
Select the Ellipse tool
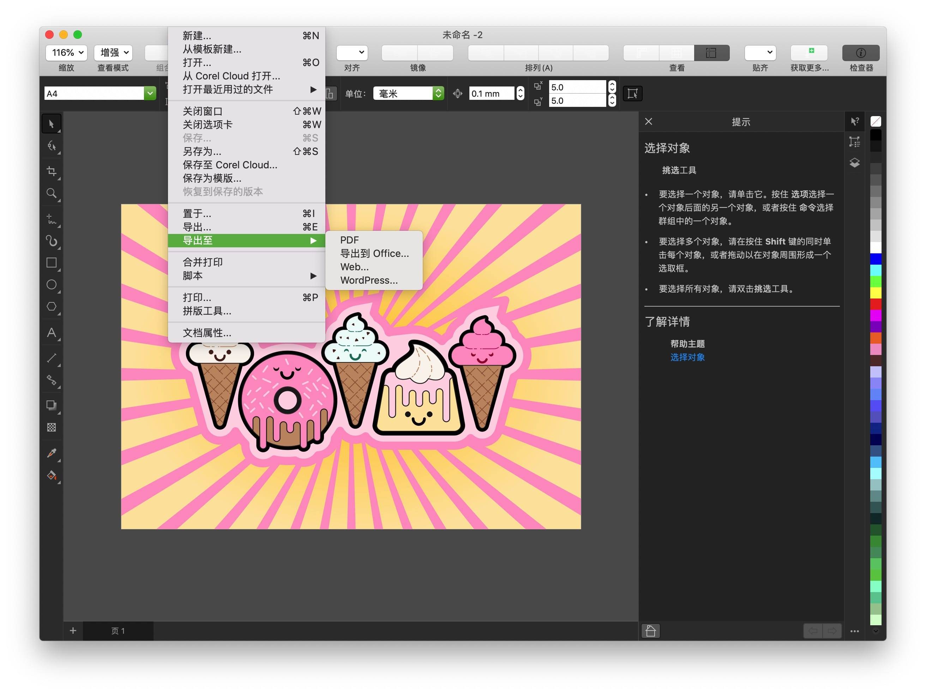[x=52, y=284]
